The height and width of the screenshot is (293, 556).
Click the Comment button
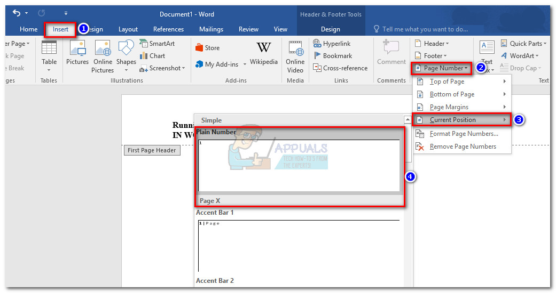pyautogui.click(x=391, y=53)
